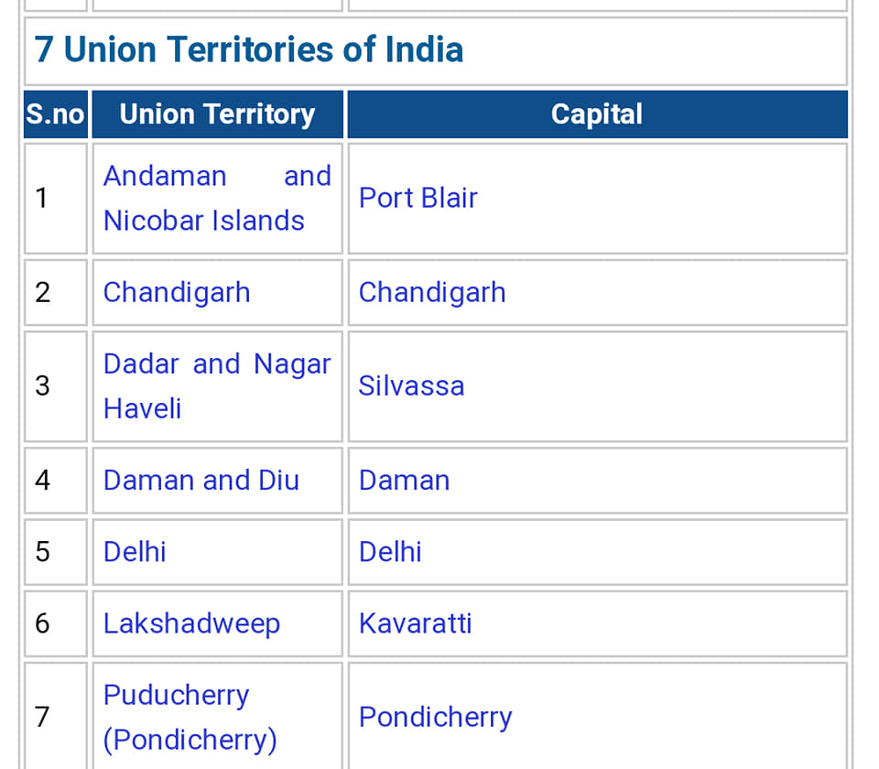Open the Andaman and Nicobar Islands link
Image resolution: width=879 pixels, height=769 pixels.
[218, 199]
